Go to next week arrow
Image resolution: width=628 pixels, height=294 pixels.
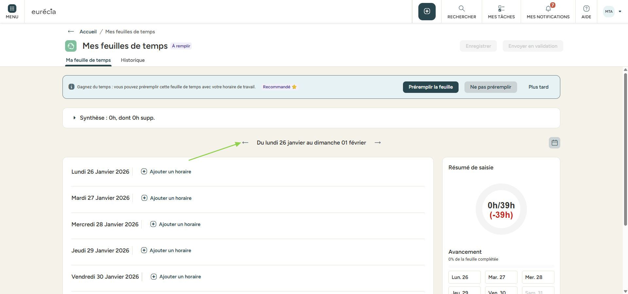pos(378,143)
